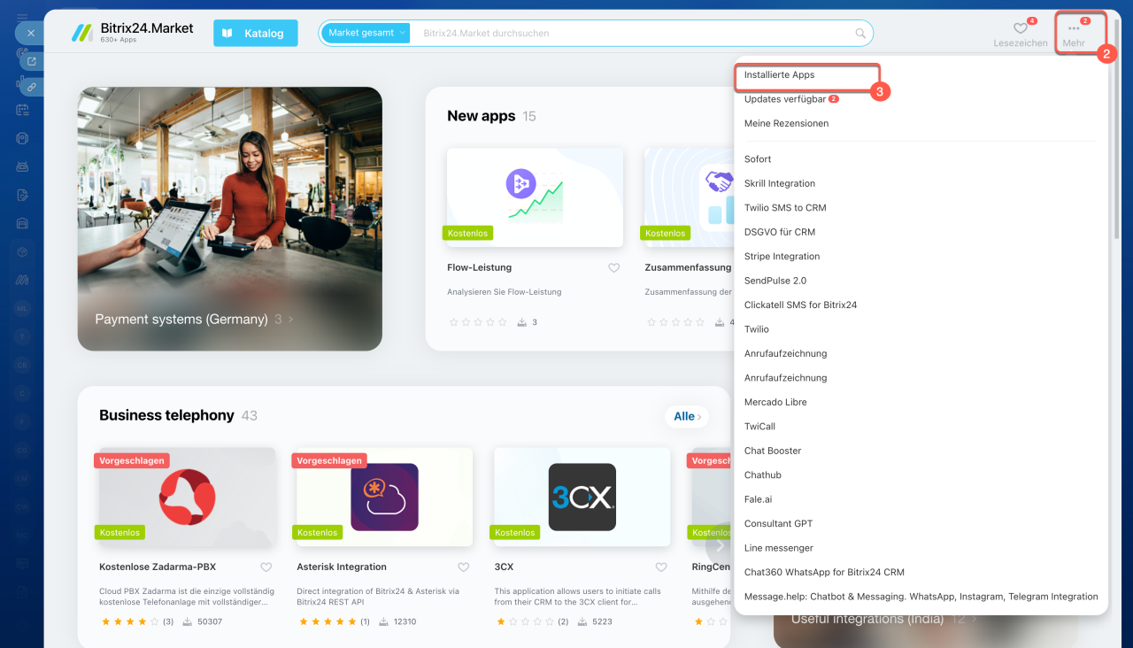
Task: Expand all Business telephony with Alle
Action: pos(687,416)
